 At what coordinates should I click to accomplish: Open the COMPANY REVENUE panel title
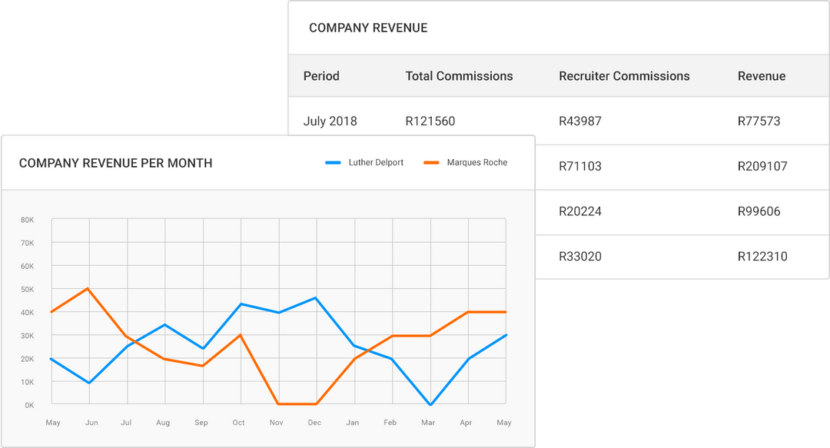pos(367,28)
